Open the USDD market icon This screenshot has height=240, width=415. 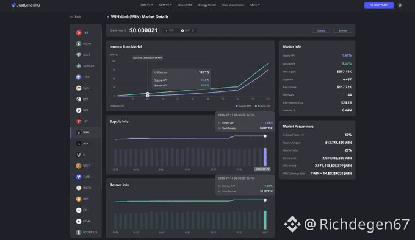coord(79,44)
